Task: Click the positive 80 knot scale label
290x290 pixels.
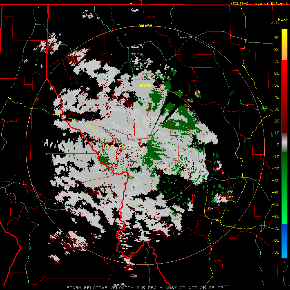Action: tap(277, 49)
